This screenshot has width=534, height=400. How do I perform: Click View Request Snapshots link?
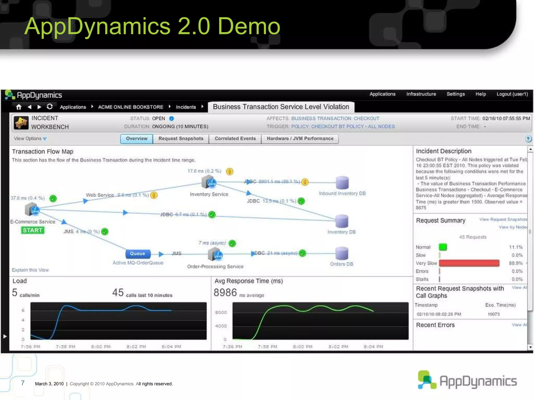(503, 220)
